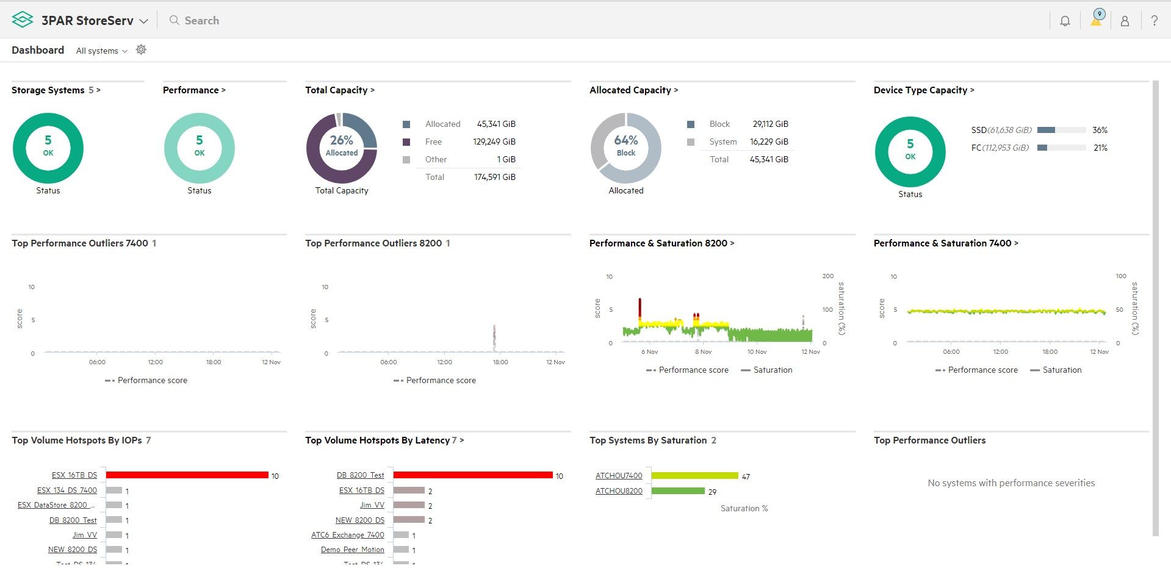Image resolution: width=1171 pixels, height=571 pixels.
Task: Click the Other legend color swatch
Action: (406, 160)
